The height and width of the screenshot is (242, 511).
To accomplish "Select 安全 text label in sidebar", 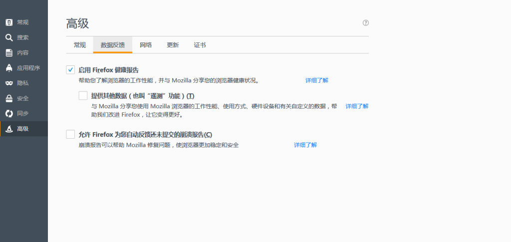I will click(23, 98).
